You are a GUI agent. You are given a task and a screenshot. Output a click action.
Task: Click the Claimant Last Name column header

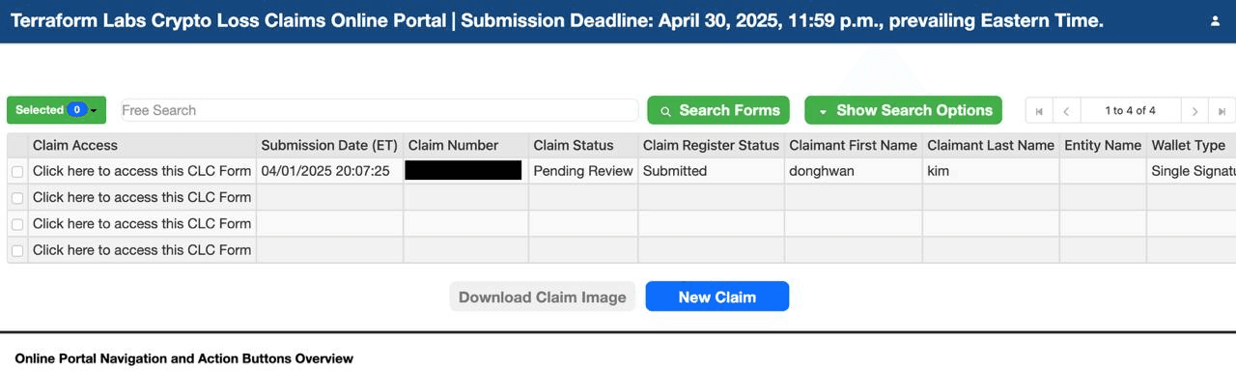[x=991, y=145]
